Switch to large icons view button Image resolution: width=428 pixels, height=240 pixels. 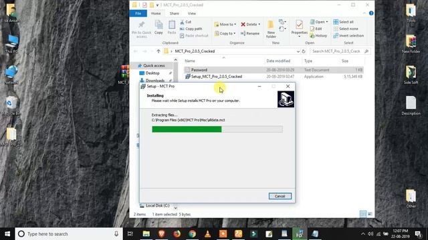click(370, 215)
